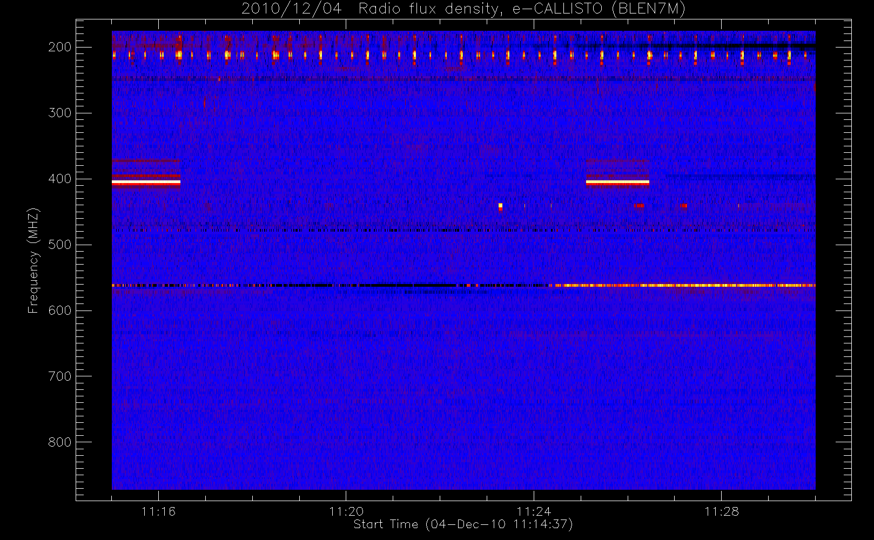Select the 600 frequency tick label
Viewport: 874px width, 540px height.
click(x=60, y=310)
